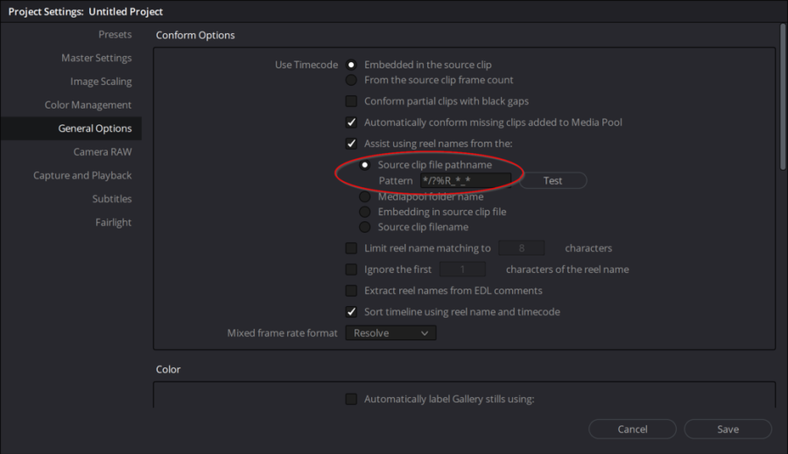788x454 pixels.
Task: Choose the Source clip filename option
Action: tap(365, 227)
